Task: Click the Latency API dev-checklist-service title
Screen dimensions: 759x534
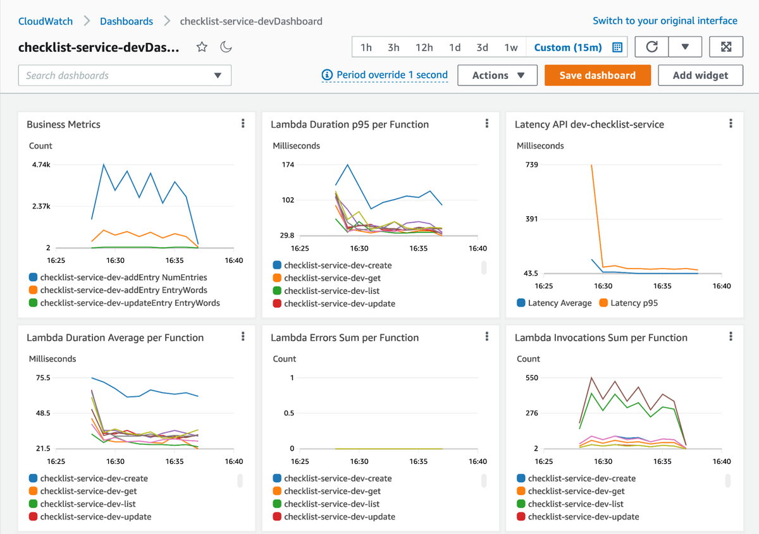Action: click(589, 124)
